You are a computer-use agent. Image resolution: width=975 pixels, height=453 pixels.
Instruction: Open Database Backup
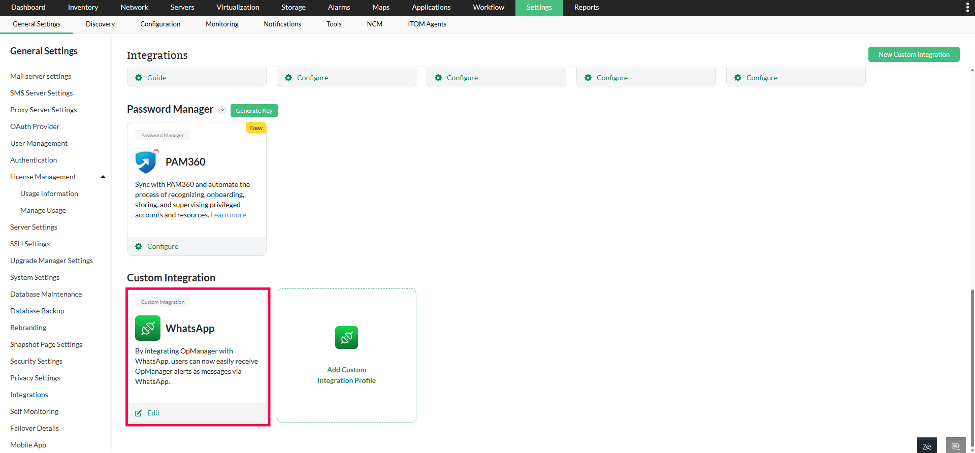pyautogui.click(x=37, y=311)
